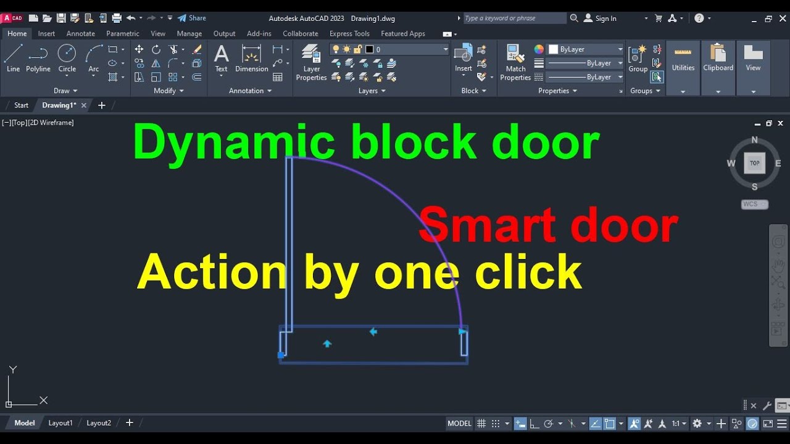790x444 pixels.
Task: Open the Express Tools ribbon tab
Action: point(349,34)
